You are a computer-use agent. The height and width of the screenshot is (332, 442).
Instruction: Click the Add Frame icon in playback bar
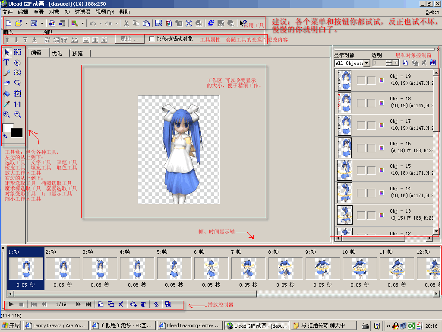click(x=101, y=304)
